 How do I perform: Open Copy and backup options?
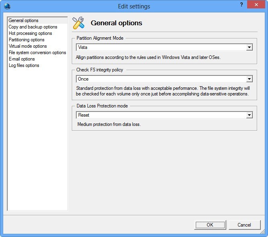click(37, 27)
